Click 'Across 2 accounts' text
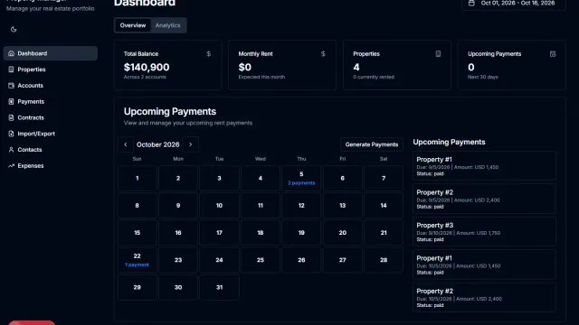579x325 pixels. 145,77
